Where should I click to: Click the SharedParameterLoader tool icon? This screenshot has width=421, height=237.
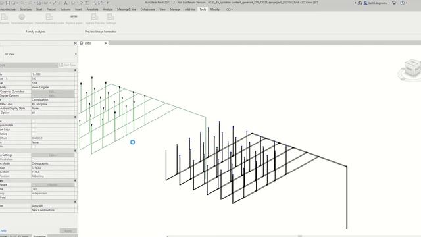click(x=49, y=17)
